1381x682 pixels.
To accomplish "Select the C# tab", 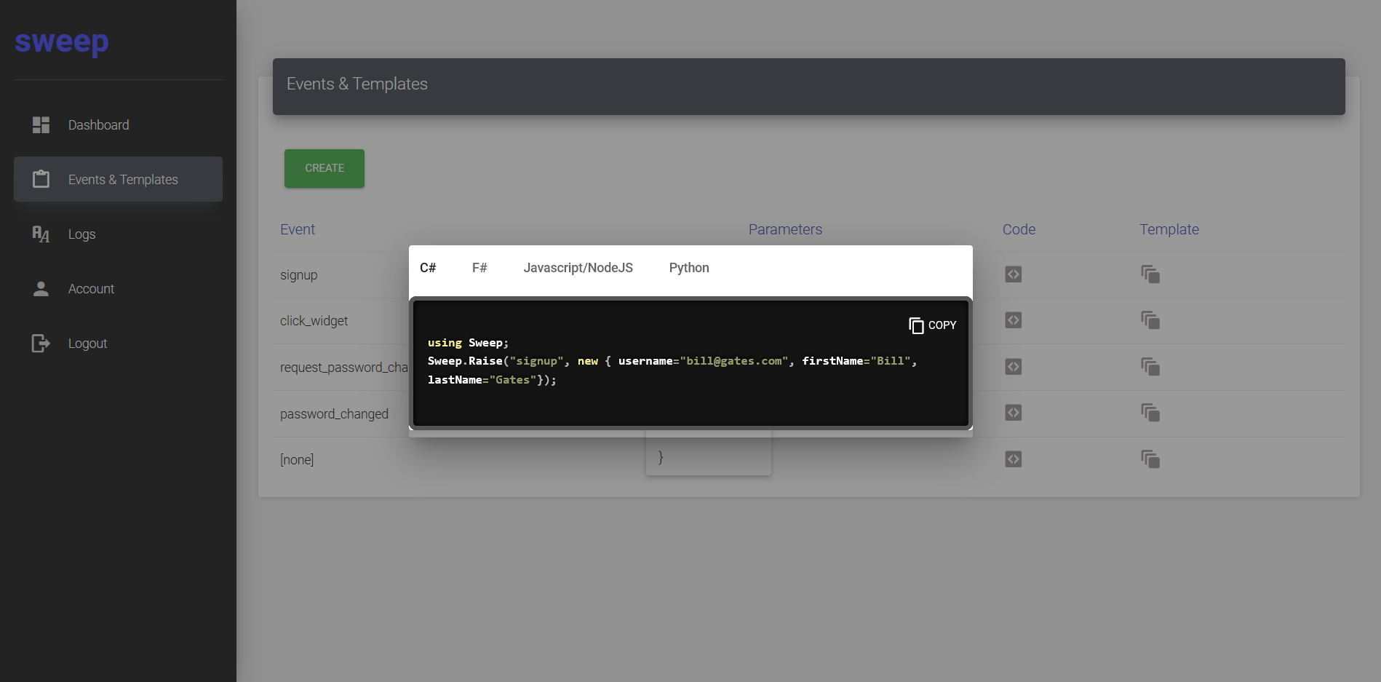I will [x=428, y=268].
